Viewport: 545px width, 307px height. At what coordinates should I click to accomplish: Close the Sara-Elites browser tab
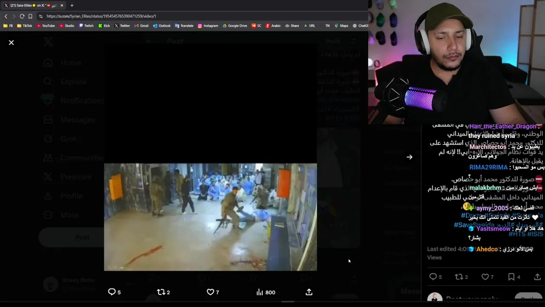point(62,6)
